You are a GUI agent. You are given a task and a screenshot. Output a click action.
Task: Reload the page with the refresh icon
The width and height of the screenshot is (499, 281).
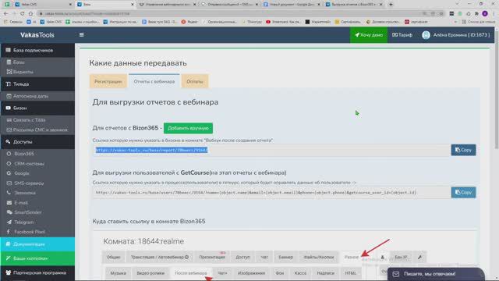click(x=22, y=14)
